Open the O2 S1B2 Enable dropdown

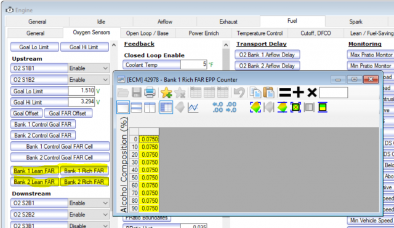click(89, 80)
